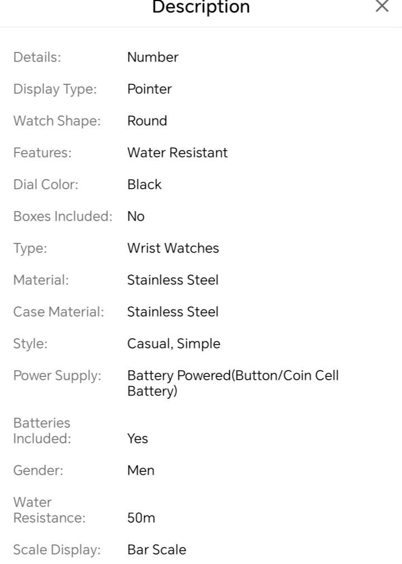Click the Description header title

point(201,8)
